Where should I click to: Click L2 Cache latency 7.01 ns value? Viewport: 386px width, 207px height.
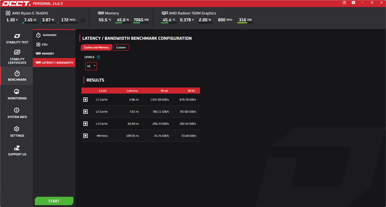pyautogui.click(x=134, y=112)
